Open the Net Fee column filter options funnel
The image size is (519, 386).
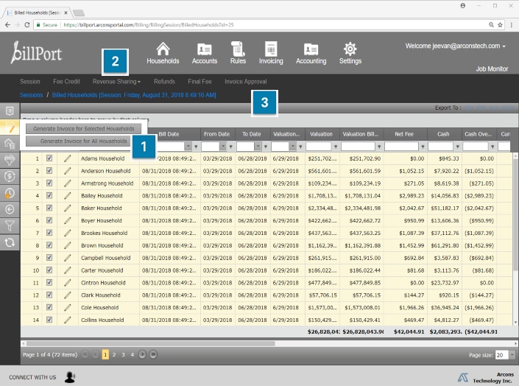click(x=423, y=147)
